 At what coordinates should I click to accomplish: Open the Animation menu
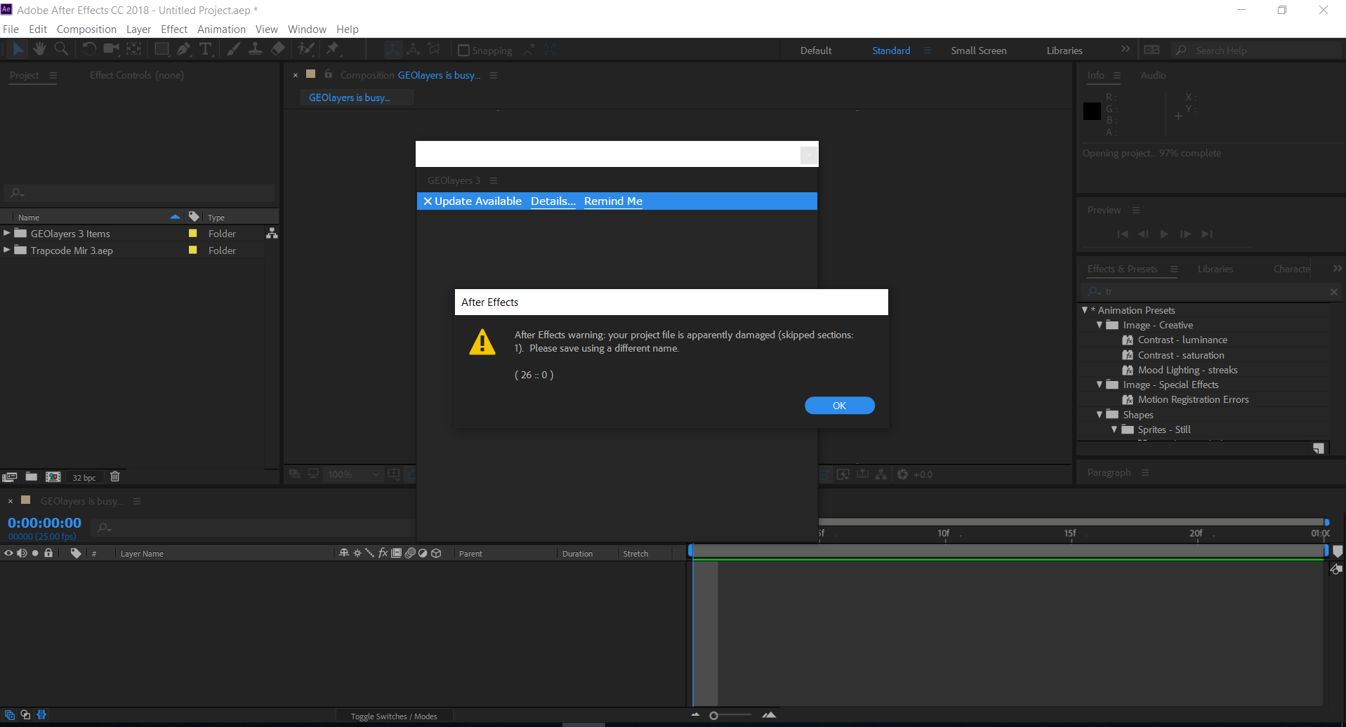[221, 29]
